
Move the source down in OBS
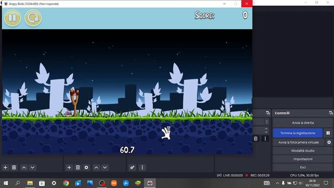click(x=105, y=168)
